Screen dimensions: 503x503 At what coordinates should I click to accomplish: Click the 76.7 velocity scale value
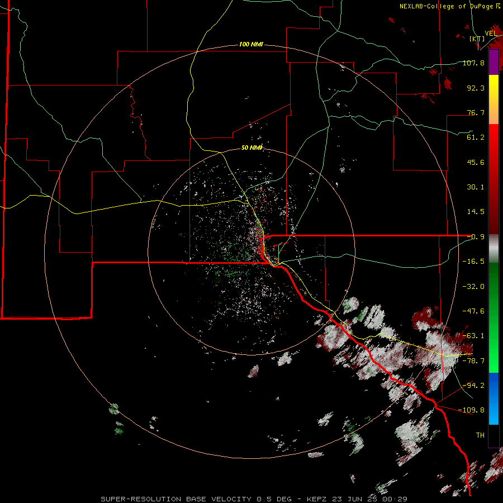476,112
